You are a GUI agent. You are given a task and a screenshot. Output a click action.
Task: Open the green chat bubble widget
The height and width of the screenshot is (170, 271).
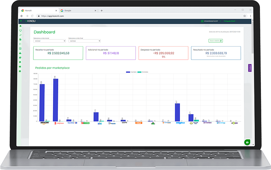(247, 142)
